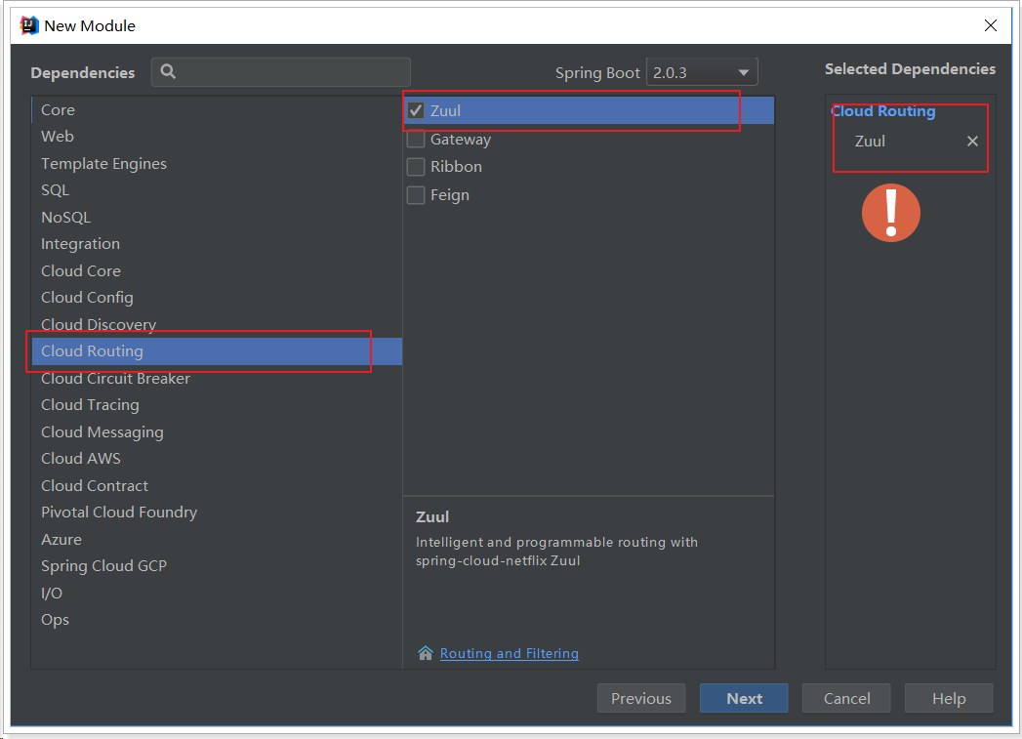Click the Gateway label text

pos(460,140)
